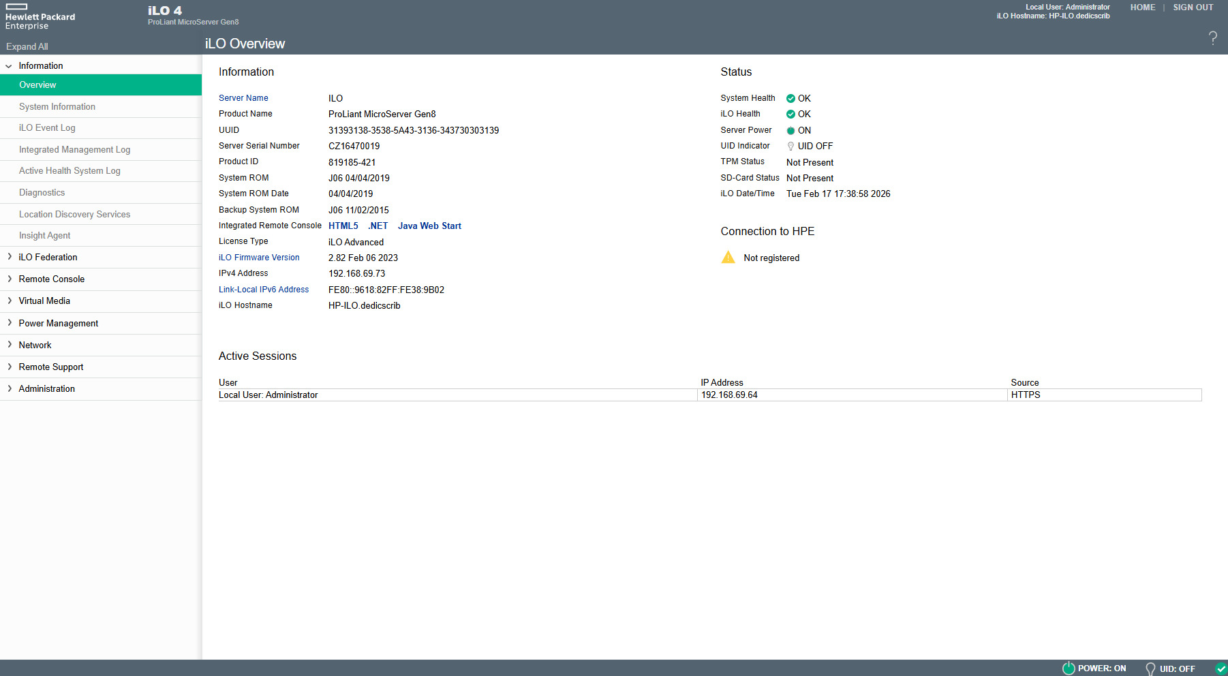
Task: Click the Product Name value ProLiant MicroServer Gen8
Action: click(x=382, y=114)
